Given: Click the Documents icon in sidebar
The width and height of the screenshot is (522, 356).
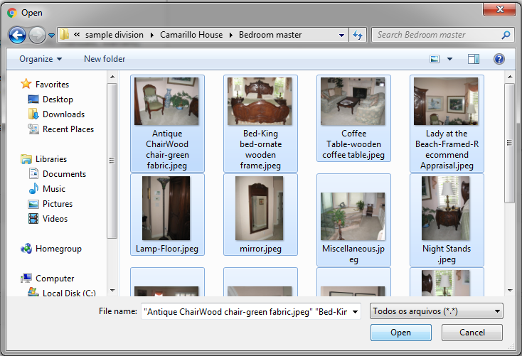Looking at the screenshot, I should [33, 173].
